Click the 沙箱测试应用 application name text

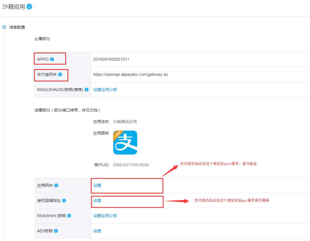[x=125, y=122]
